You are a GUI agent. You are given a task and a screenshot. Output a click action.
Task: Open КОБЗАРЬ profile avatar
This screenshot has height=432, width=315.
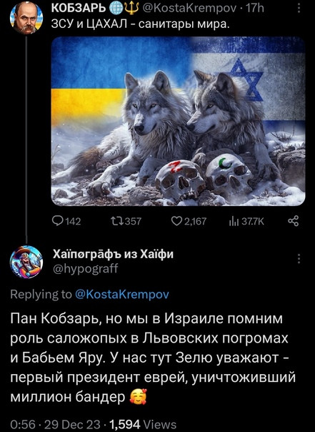(26, 18)
